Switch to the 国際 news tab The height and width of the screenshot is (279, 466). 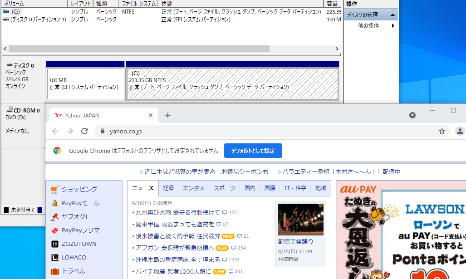click(x=270, y=188)
